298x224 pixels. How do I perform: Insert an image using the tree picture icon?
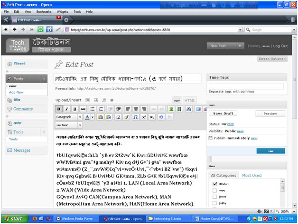(171, 109)
